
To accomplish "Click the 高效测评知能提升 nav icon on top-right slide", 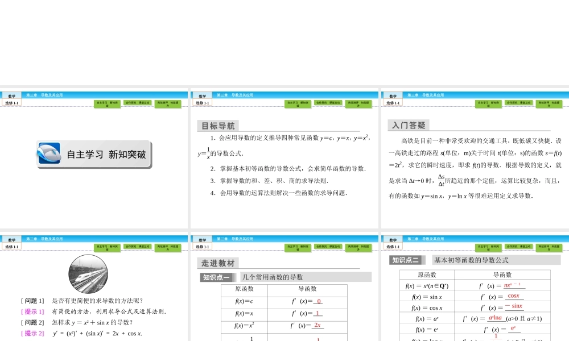I will tap(549, 103).
